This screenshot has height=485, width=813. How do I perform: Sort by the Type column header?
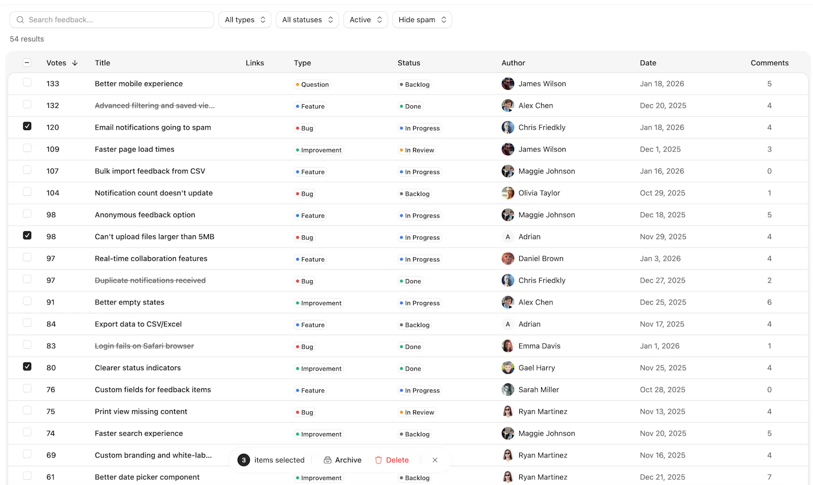point(302,63)
